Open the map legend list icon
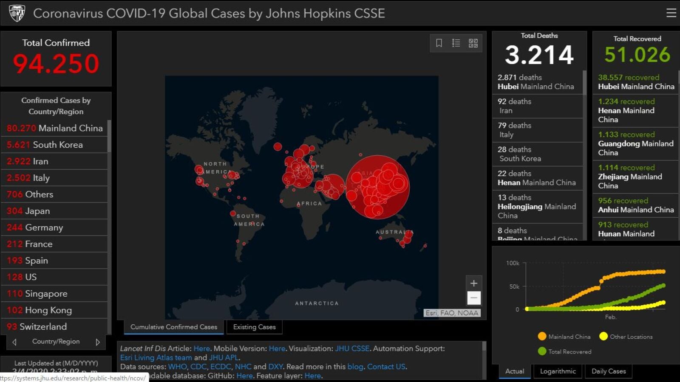The width and height of the screenshot is (680, 382). [x=456, y=43]
